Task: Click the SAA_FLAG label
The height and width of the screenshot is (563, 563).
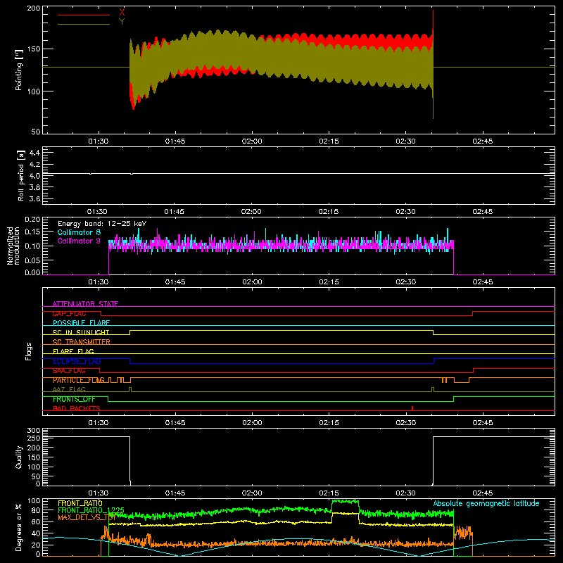Action: coord(69,371)
